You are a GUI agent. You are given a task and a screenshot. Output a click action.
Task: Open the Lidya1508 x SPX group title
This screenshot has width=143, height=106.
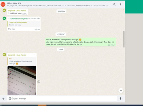[14, 3]
